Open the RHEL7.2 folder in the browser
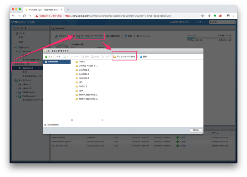 (81, 86)
